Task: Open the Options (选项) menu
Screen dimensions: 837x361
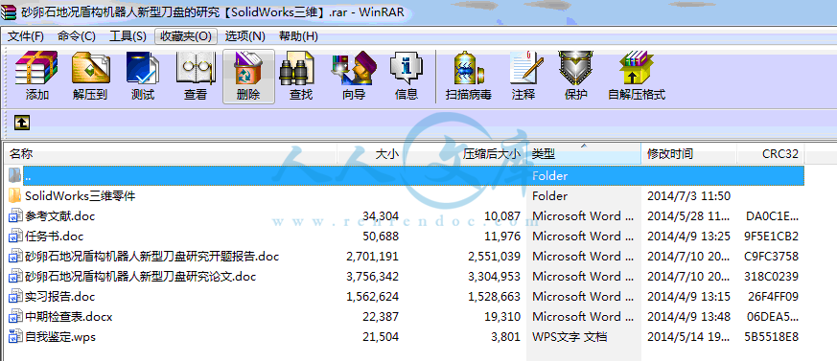Action: pyautogui.click(x=245, y=36)
